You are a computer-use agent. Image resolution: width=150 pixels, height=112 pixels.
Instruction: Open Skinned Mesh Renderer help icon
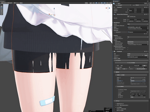pyautogui.click(x=145, y=14)
